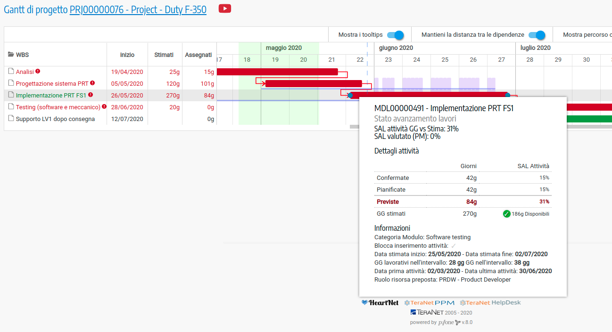612x332 pixels.
Task: Click the Blocca inserimento attività checkmark
Action: [x=454, y=246]
